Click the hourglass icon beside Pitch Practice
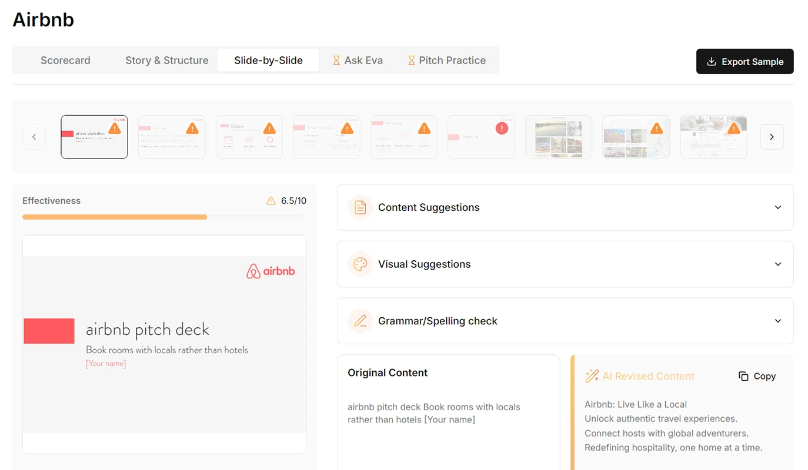 (412, 61)
